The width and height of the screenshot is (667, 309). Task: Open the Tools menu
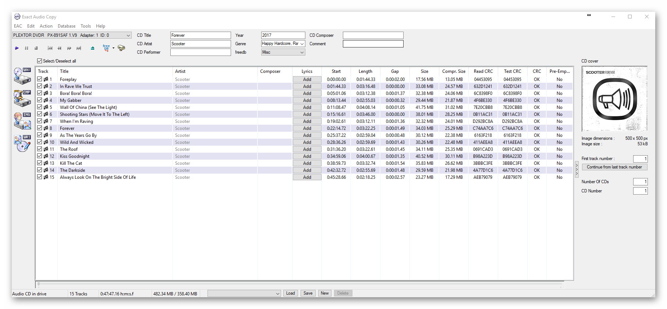(x=86, y=26)
